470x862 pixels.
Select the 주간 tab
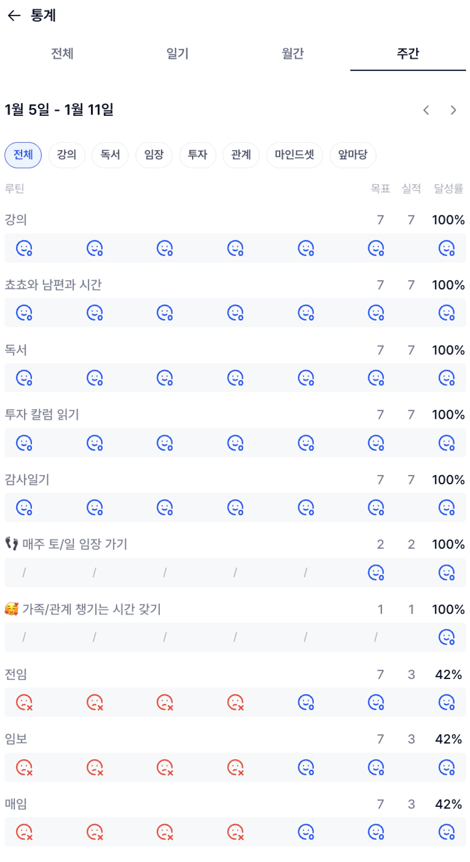click(408, 54)
